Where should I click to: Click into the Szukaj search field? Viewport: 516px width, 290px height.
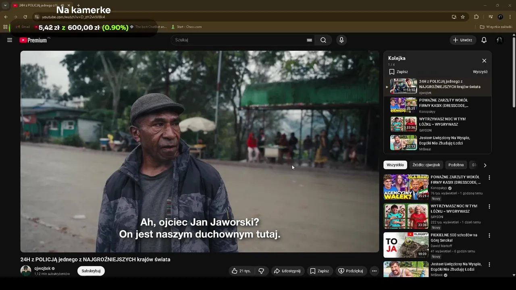tap(240, 40)
